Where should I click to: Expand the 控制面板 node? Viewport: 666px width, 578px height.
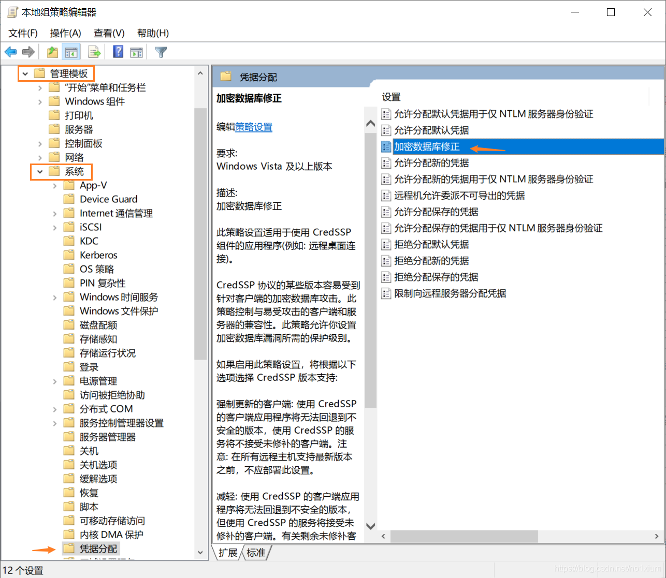40,144
